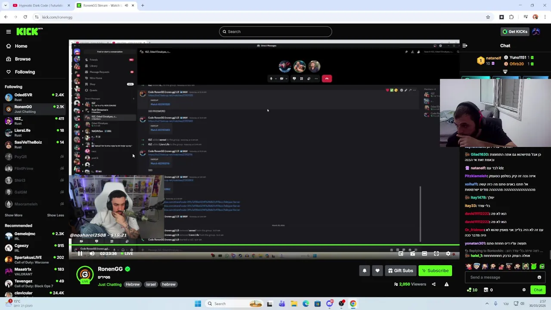551x310 pixels.
Task: Open offline PyQR channel
Action: pyautogui.click(x=34, y=157)
